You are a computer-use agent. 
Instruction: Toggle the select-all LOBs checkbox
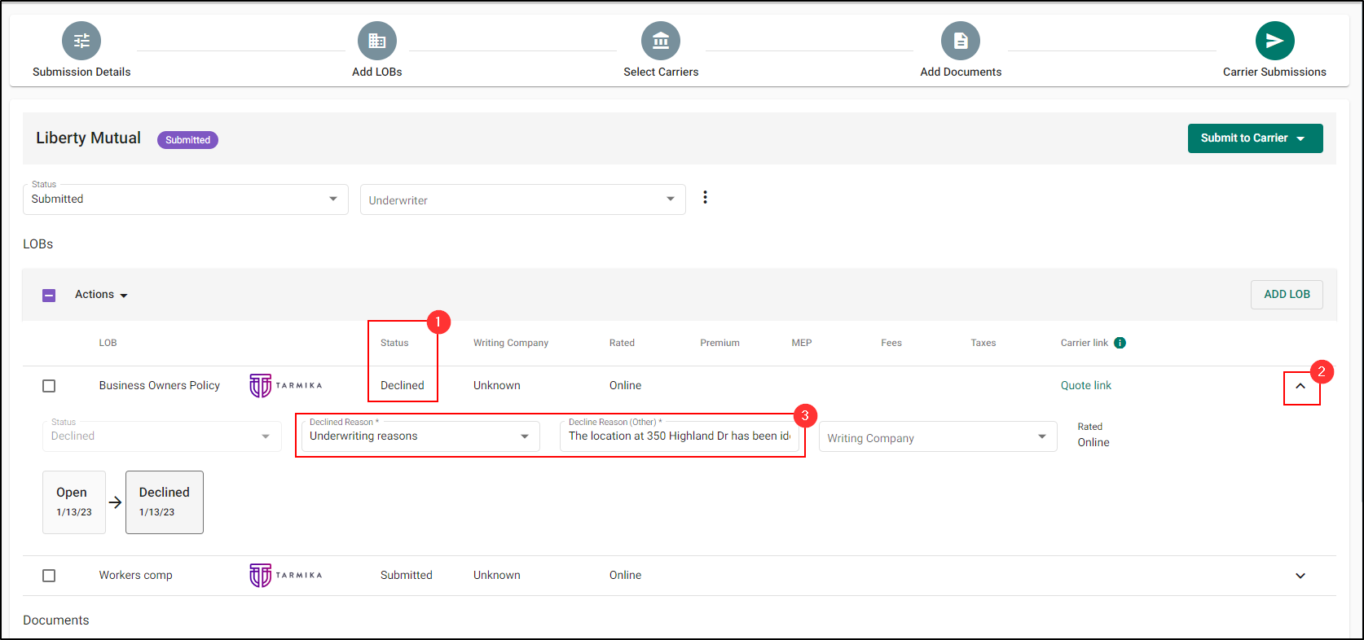click(x=49, y=295)
